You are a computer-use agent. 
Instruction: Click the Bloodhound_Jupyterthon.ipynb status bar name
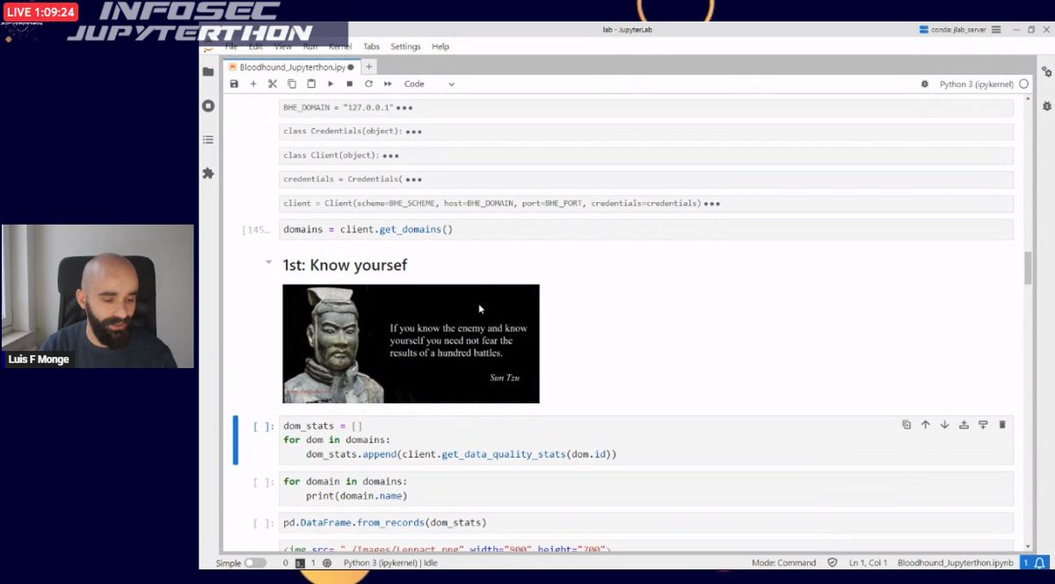[x=956, y=563]
